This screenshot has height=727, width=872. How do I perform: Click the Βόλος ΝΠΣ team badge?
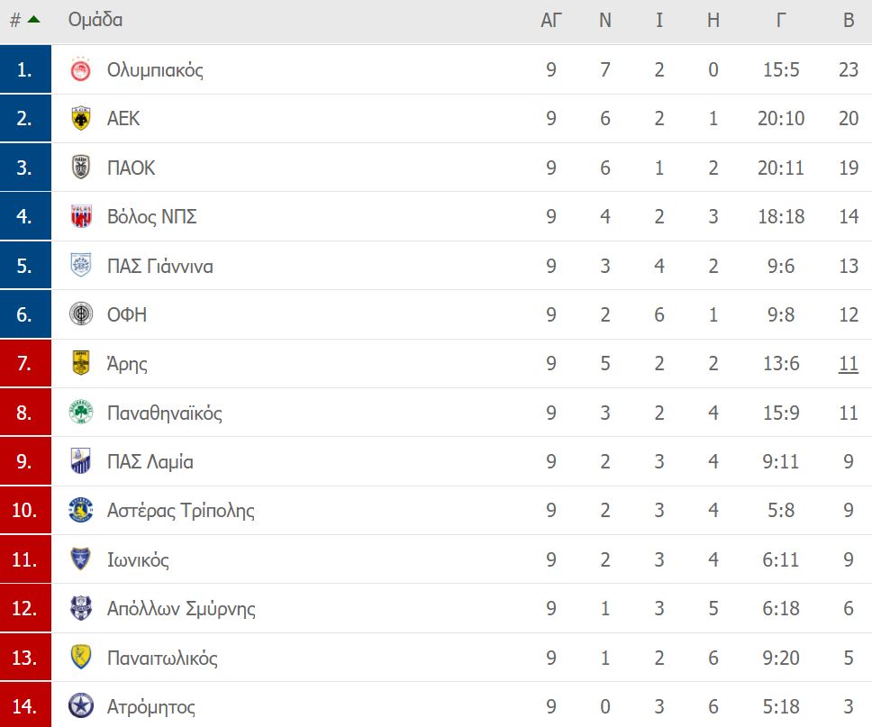(81, 217)
